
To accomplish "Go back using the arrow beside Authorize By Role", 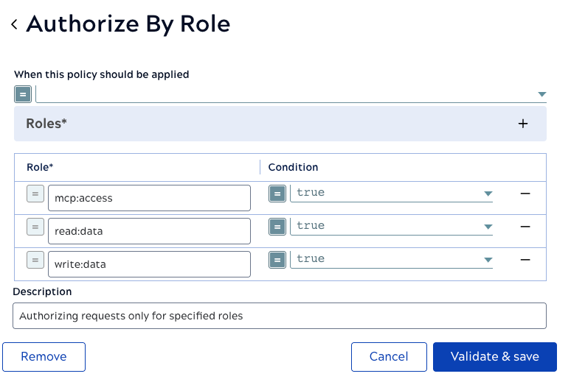I will pos(14,24).
